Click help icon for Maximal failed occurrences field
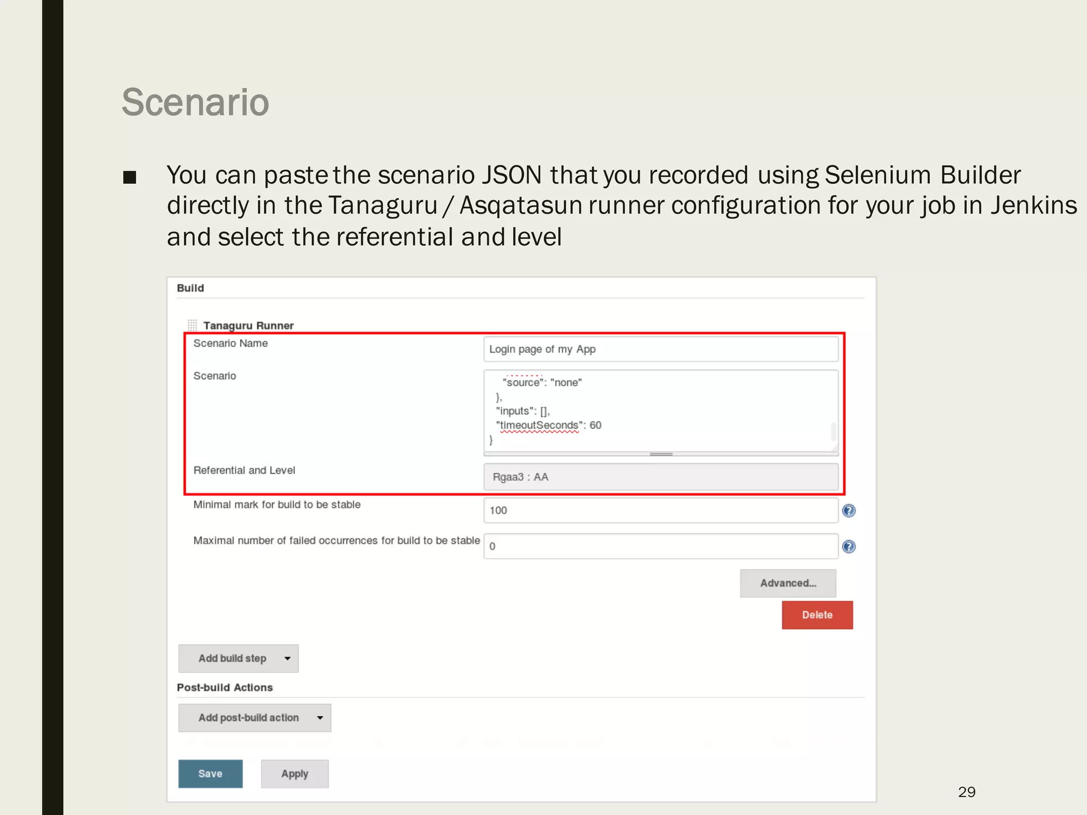 click(x=849, y=547)
